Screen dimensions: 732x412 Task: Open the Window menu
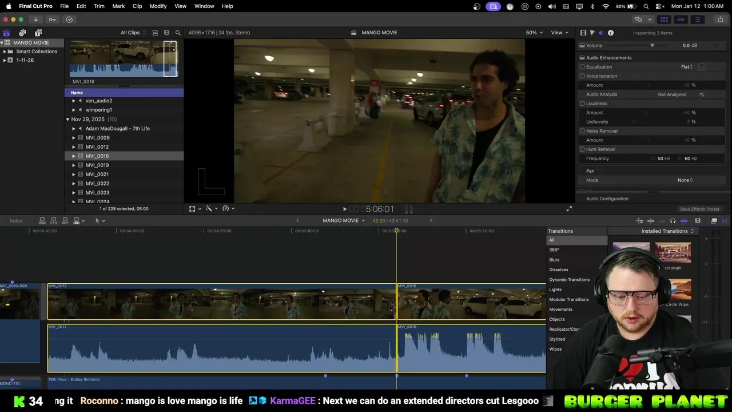204,6
